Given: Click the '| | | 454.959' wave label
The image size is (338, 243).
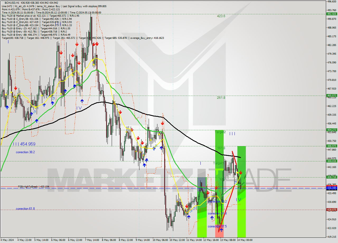Looking at the screenshot, I should [24, 144].
